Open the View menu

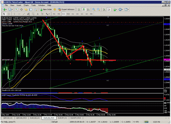click(12, 5)
